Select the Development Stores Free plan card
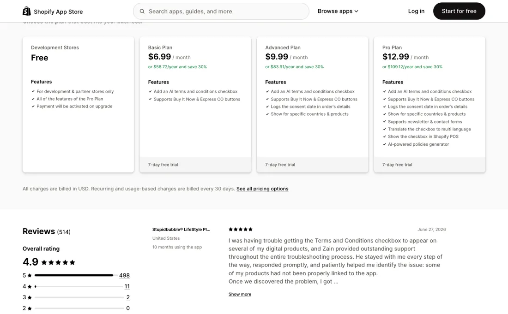 click(78, 105)
